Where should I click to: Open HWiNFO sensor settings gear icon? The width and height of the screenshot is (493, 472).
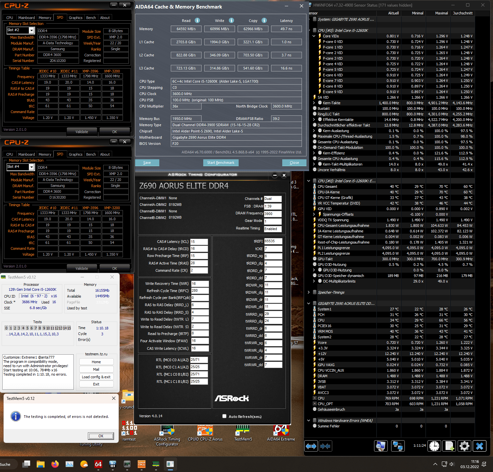point(464,446)
